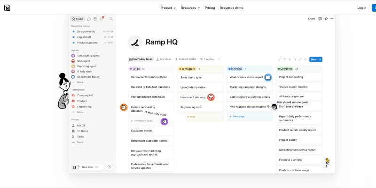Open Sales demo sync card
The image size is (376, 188).
[201, 77]
